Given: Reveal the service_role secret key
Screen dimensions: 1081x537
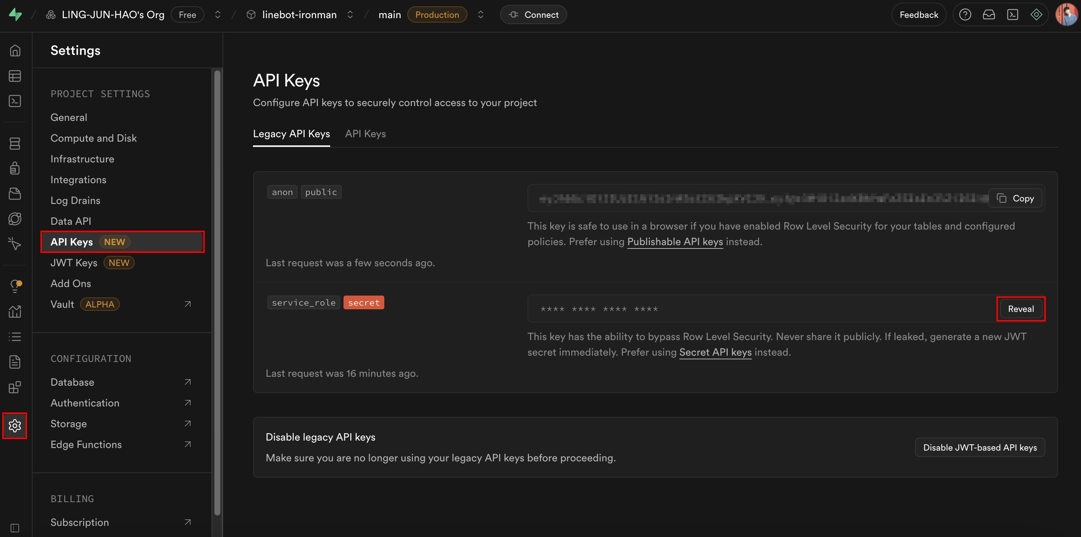Looking at the screenshot, I should (1021, 309).
